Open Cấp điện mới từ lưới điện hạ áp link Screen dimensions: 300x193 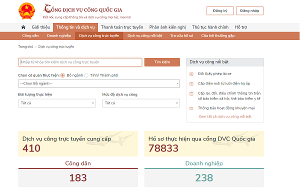tap(224, 83)
